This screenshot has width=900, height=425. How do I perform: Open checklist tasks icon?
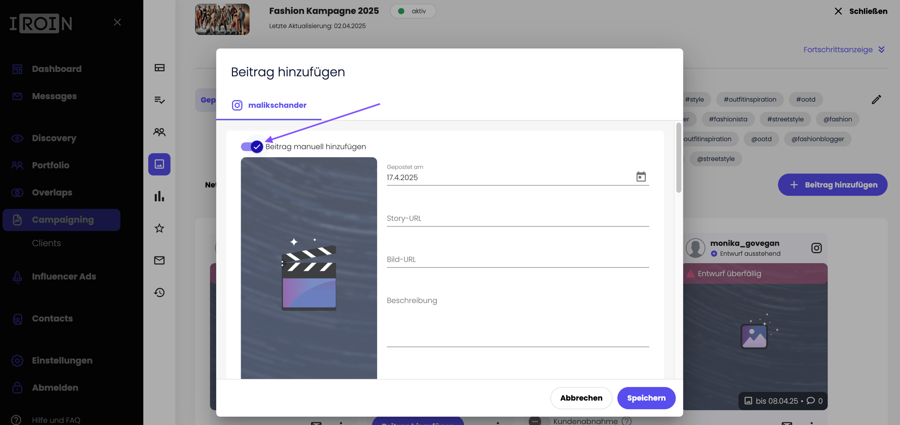159,100
